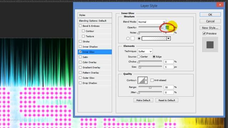Enable the Gradient Overlay checkbox
The width and height of the screenshot is (228, 128).
(x=80, y=67)
